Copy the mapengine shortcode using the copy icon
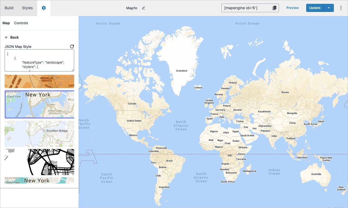Image resolution: width=348 pixels, height=208 pixels. point(274,8)
